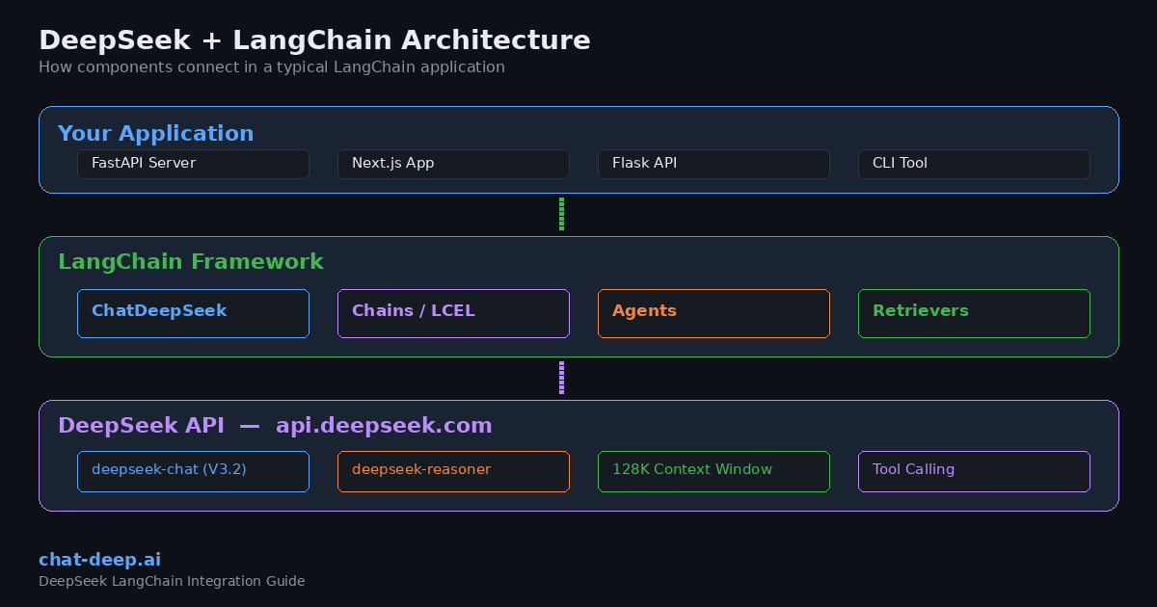Click the Agents component box
Image resolution: width=1157 pixels, height=607 pixels.
tap(713, 313)
